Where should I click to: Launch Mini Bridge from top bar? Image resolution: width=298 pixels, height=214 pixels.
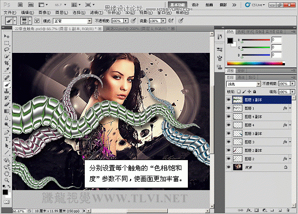[31, 5]
